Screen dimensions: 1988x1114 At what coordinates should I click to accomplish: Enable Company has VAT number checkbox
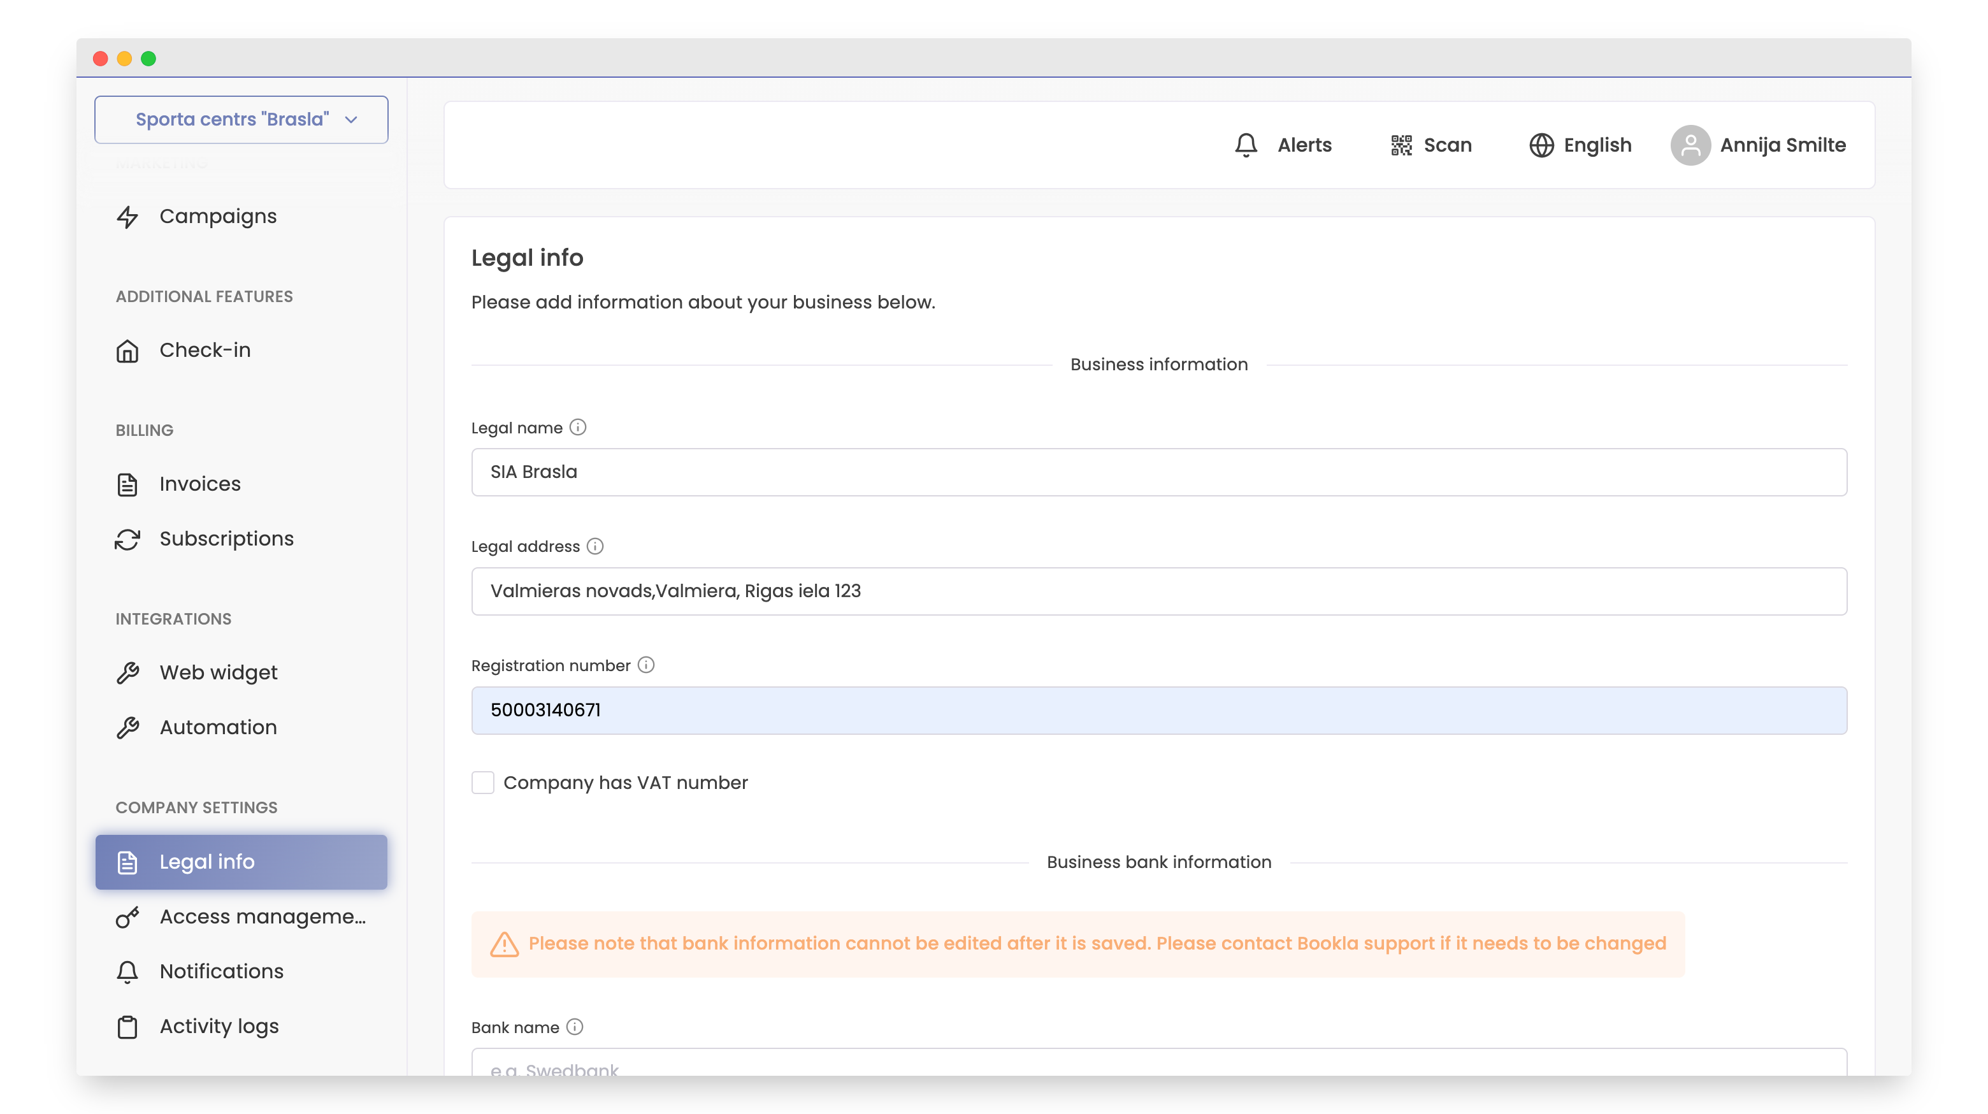[x=483, y=782]
